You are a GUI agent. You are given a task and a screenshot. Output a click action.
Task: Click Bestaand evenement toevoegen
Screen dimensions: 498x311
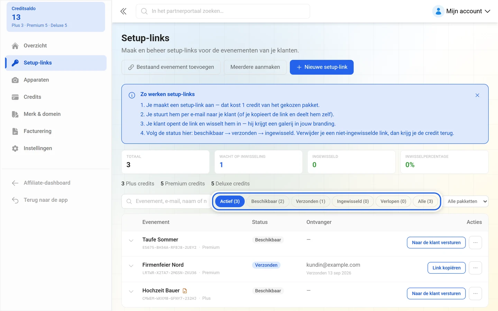pyautogui.click(x=171, y=67)
